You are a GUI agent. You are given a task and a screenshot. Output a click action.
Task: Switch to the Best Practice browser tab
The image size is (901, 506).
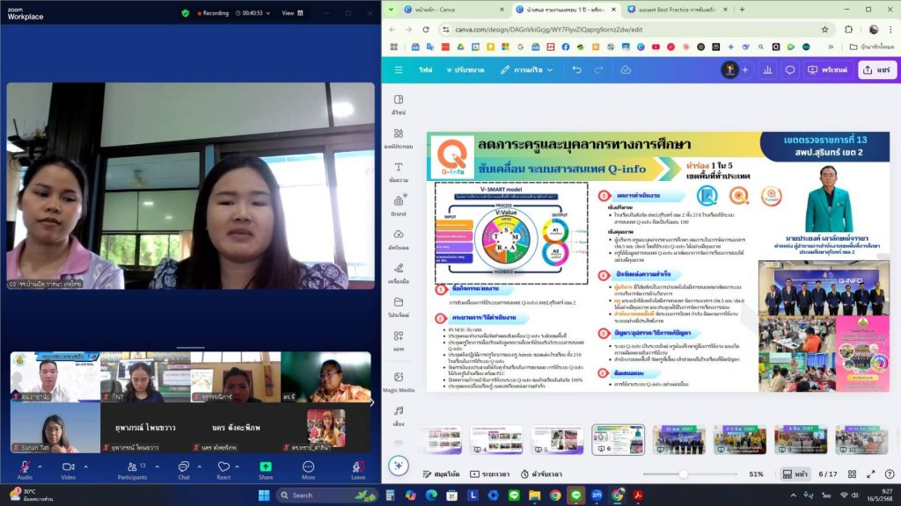[678, 9]
